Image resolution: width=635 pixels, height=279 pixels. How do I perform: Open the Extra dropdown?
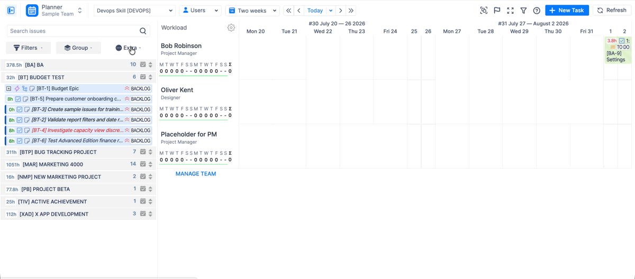[128, 48]
